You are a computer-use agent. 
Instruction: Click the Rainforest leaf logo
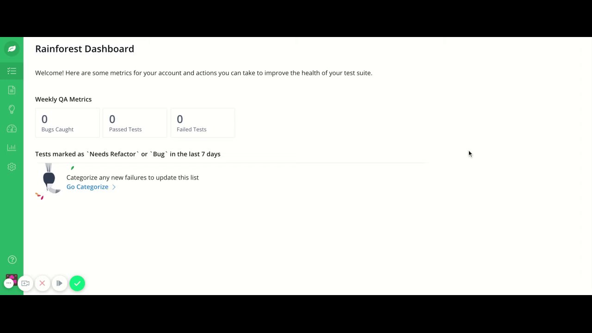[12, 49]
